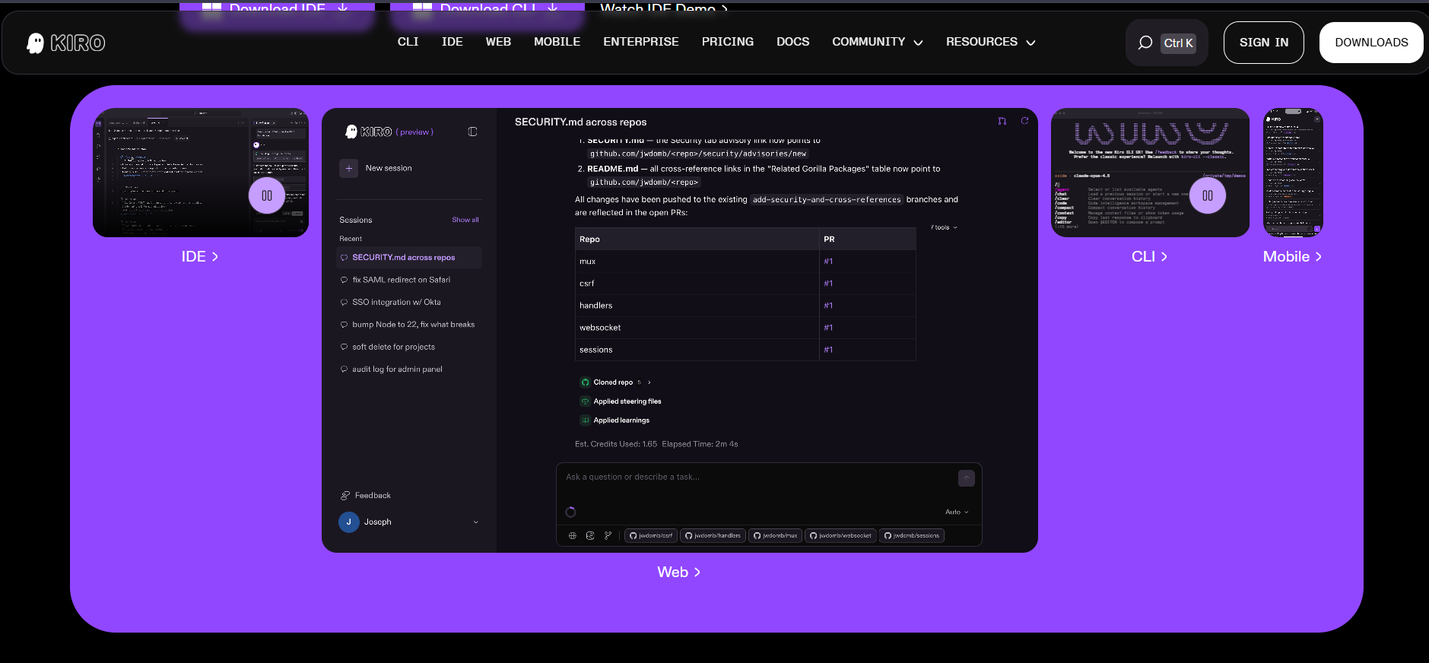
Task: Click the chat icon beside fix SAML redirect
Action: point(344,280)
